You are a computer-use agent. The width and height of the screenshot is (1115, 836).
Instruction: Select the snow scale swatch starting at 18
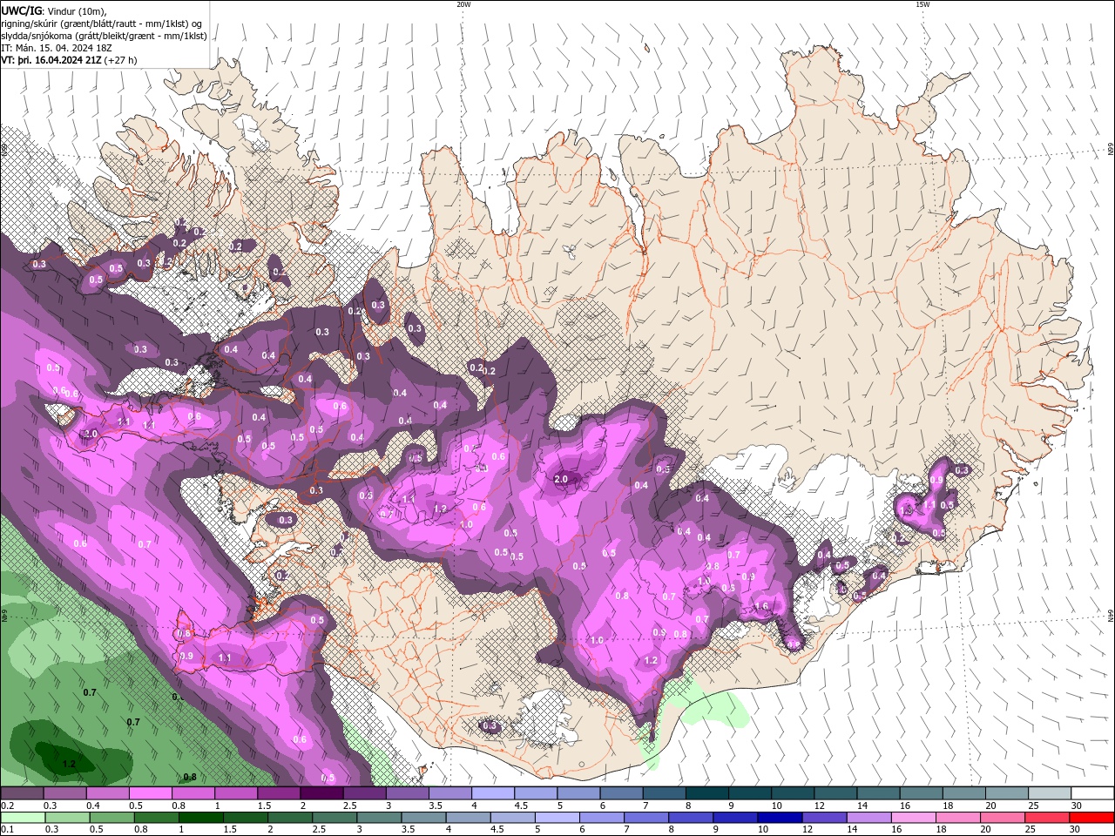click(x=963, y=793)
